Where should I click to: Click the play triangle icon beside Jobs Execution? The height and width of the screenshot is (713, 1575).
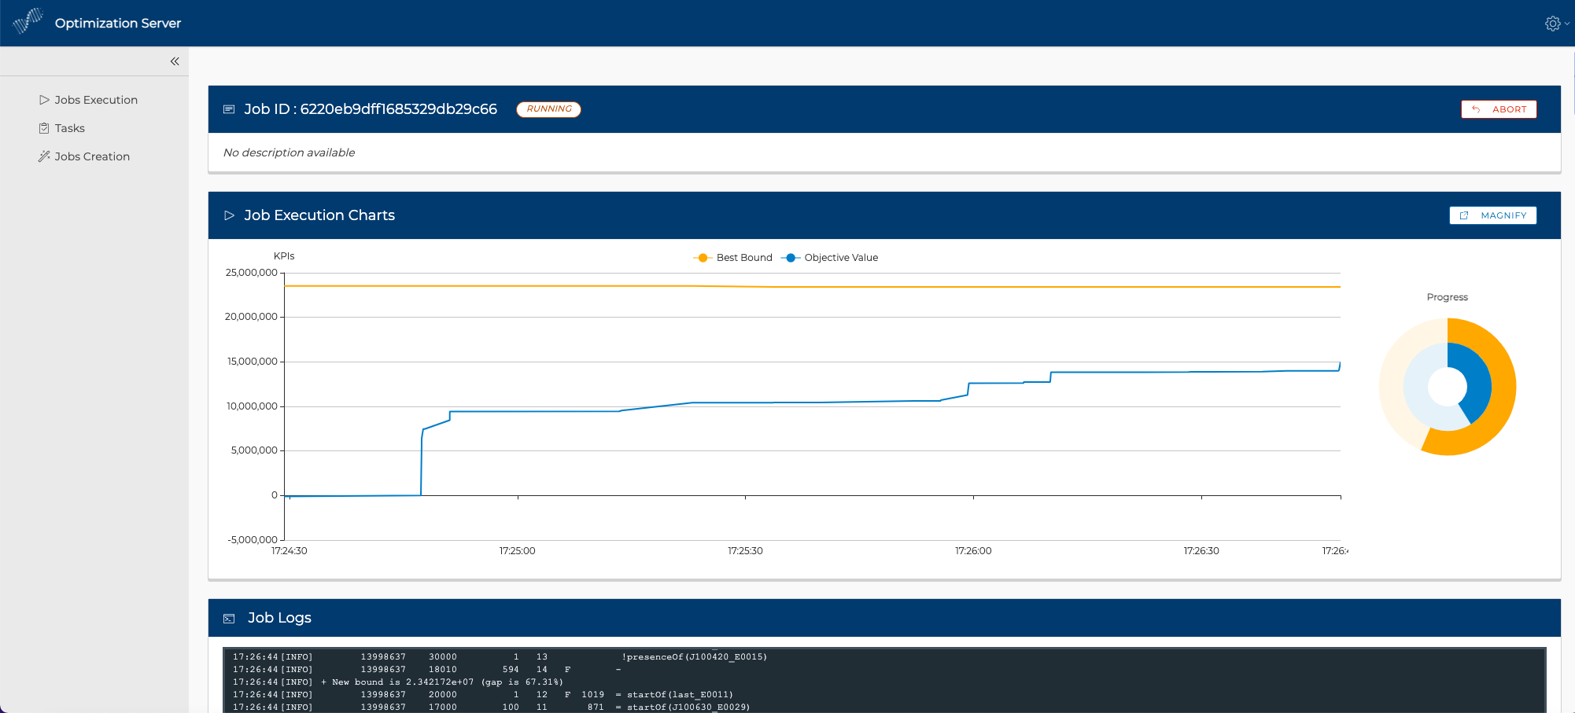tap(45, 100)
